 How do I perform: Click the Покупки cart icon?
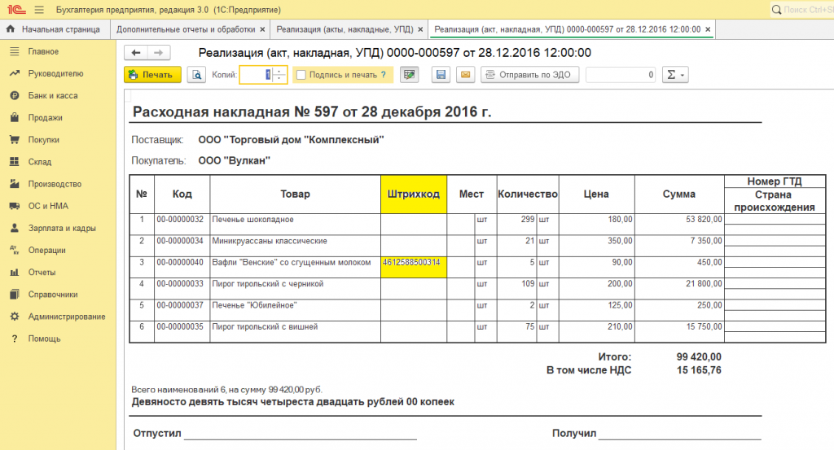pos(15,140)
